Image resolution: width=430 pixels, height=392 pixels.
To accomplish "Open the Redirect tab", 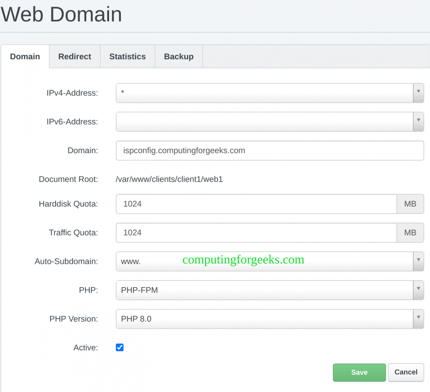I will coord(75,56).
